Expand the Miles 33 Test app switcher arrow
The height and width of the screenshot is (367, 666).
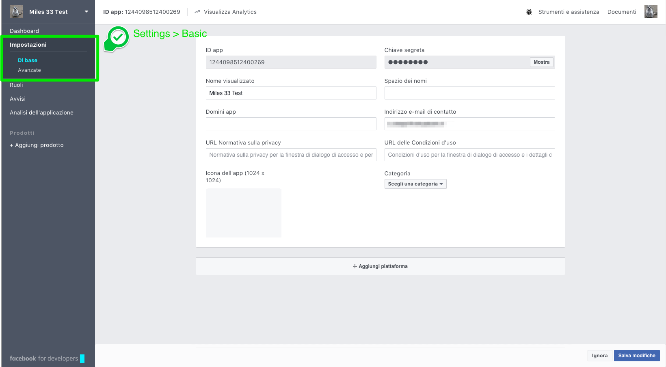point(86,12)
